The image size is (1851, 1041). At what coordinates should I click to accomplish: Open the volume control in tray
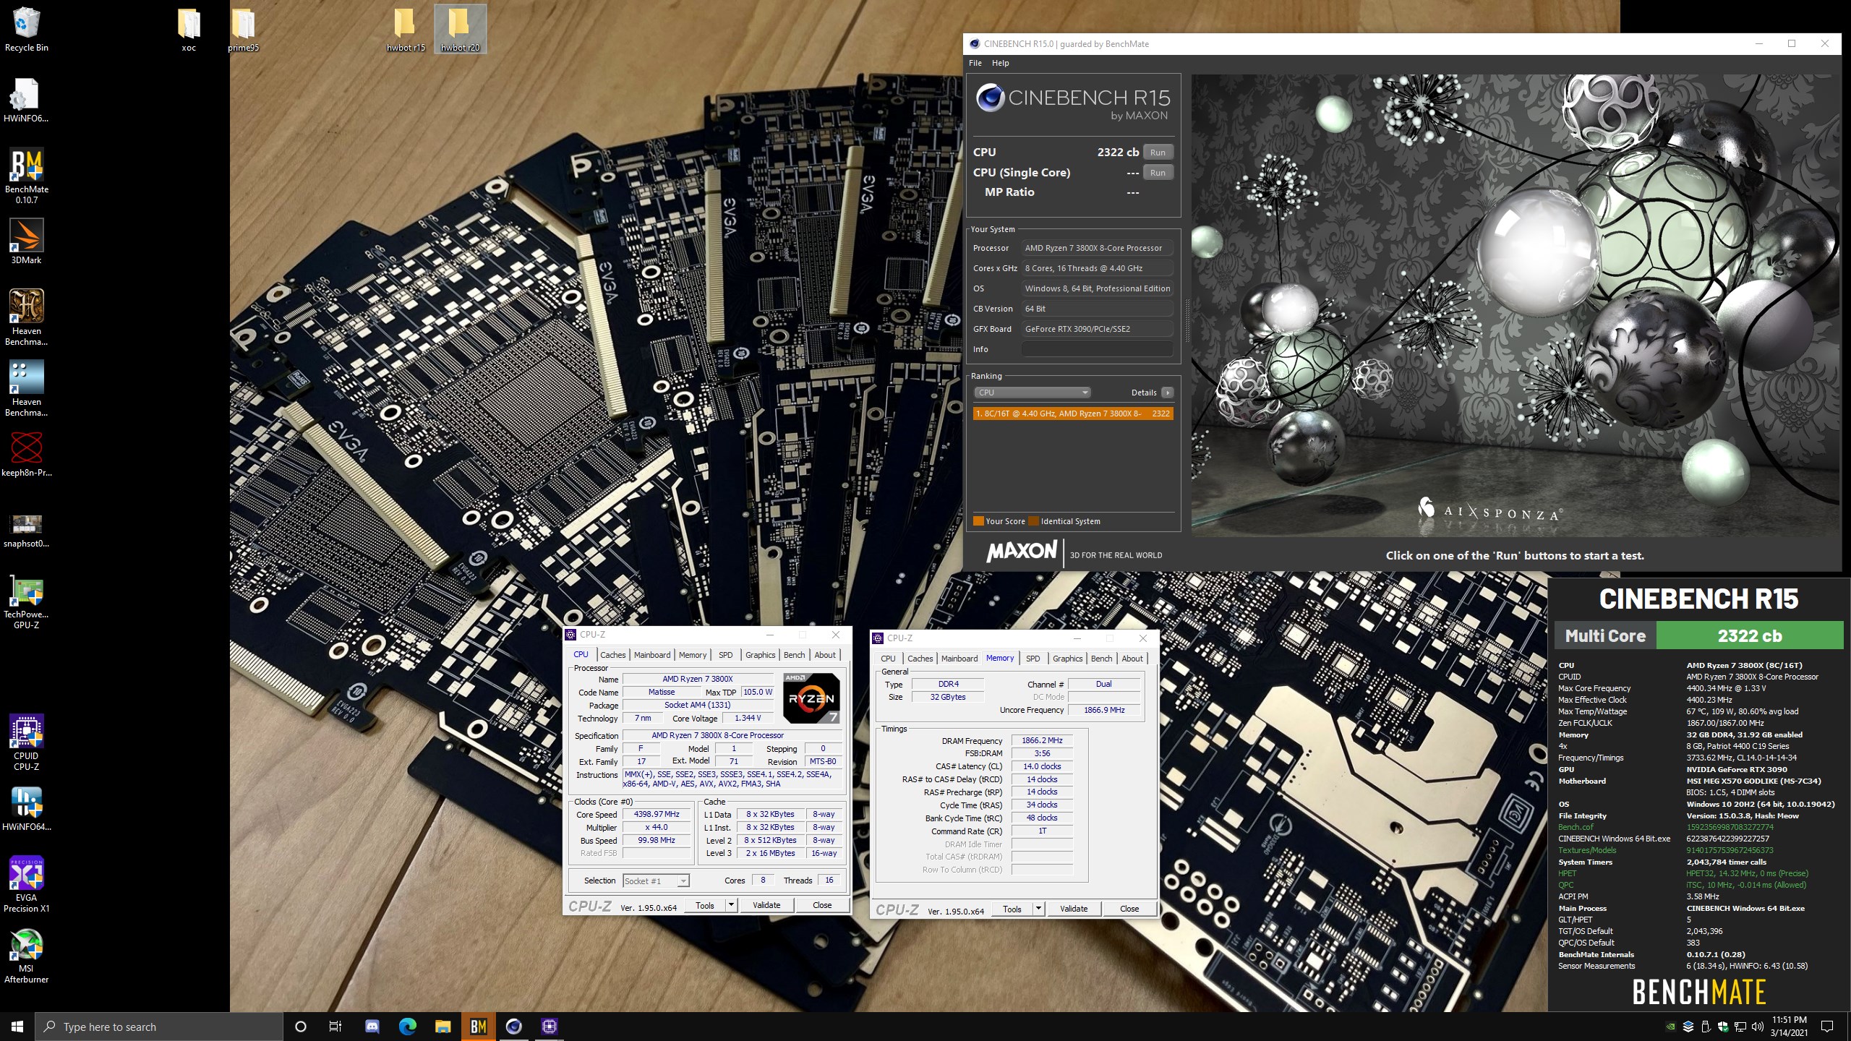(1757, 1027)
